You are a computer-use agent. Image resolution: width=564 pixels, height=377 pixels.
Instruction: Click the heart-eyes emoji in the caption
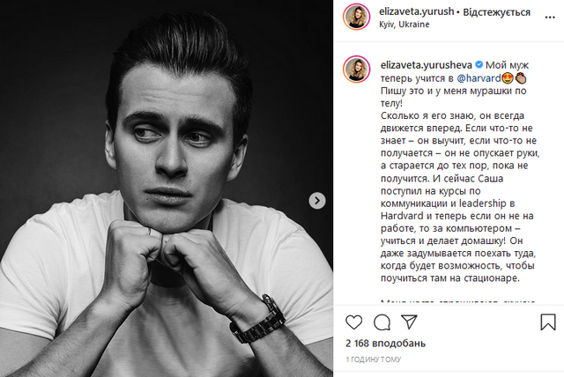[x=508, y=78]
